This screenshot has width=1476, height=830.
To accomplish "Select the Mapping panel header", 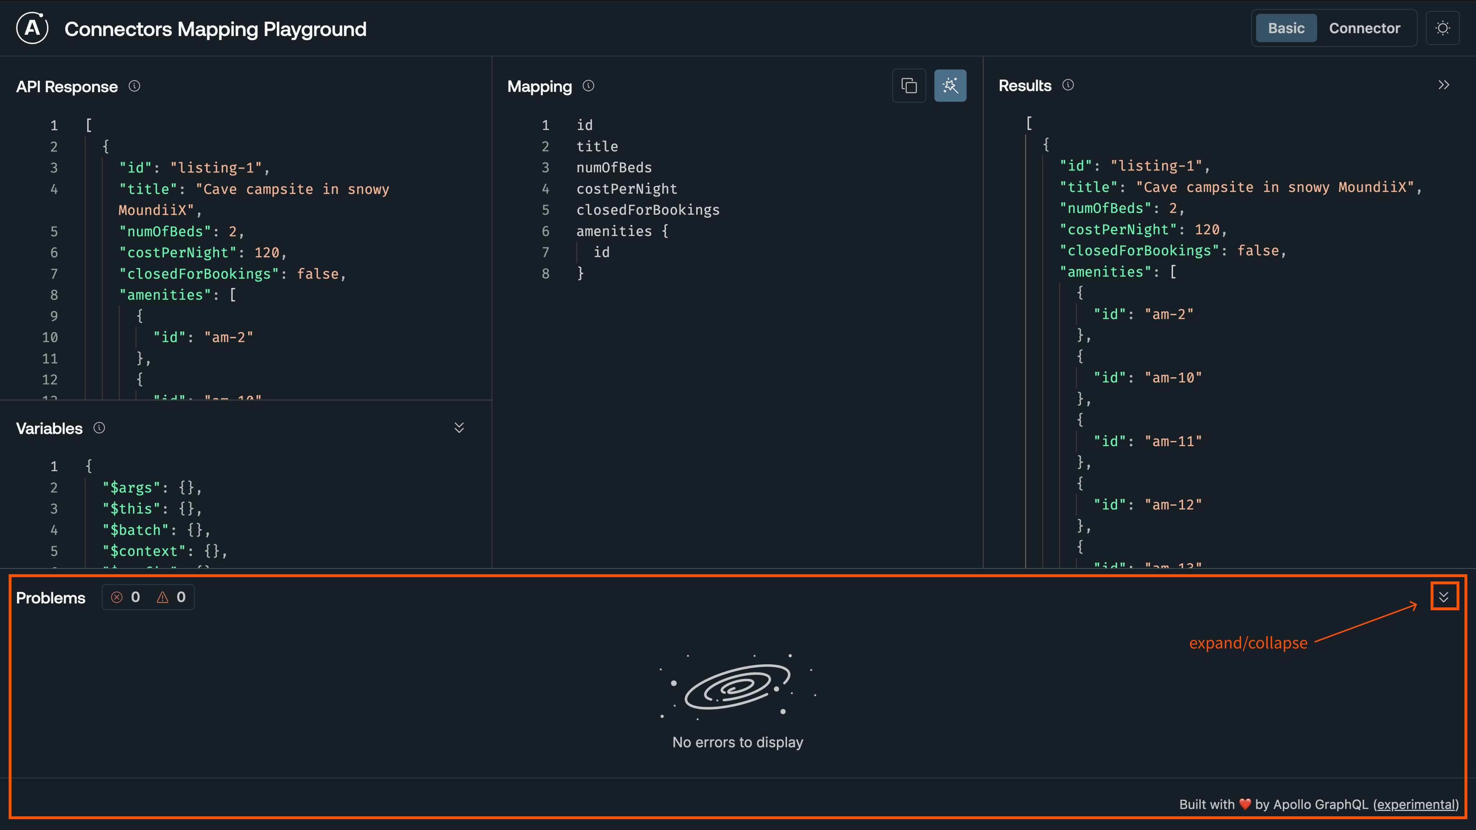I will coord(539,86).
